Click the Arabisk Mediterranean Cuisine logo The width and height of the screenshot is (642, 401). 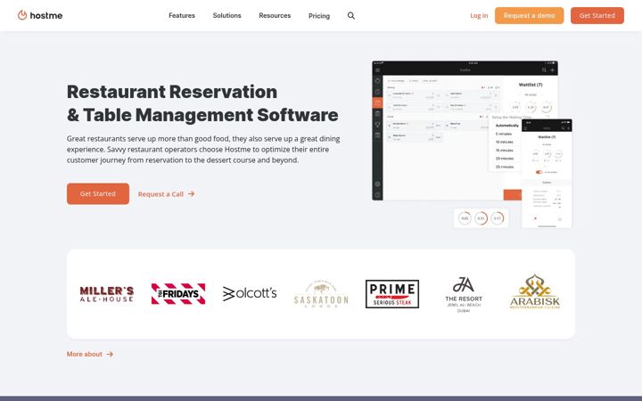pos(535,291)
